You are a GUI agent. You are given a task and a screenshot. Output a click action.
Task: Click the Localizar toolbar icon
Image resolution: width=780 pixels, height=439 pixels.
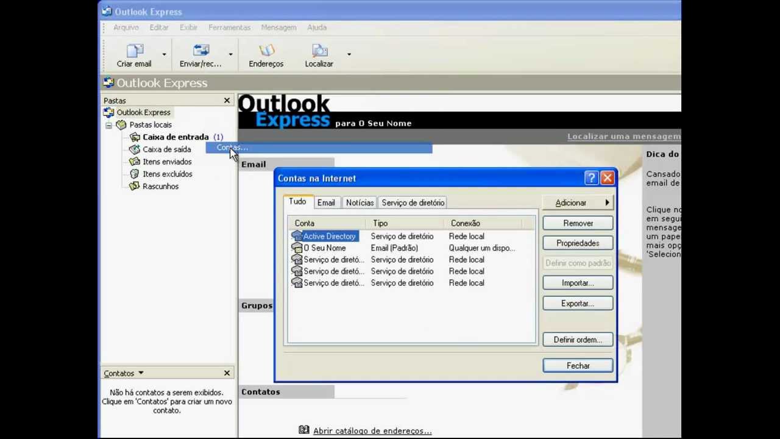point(319,51)
